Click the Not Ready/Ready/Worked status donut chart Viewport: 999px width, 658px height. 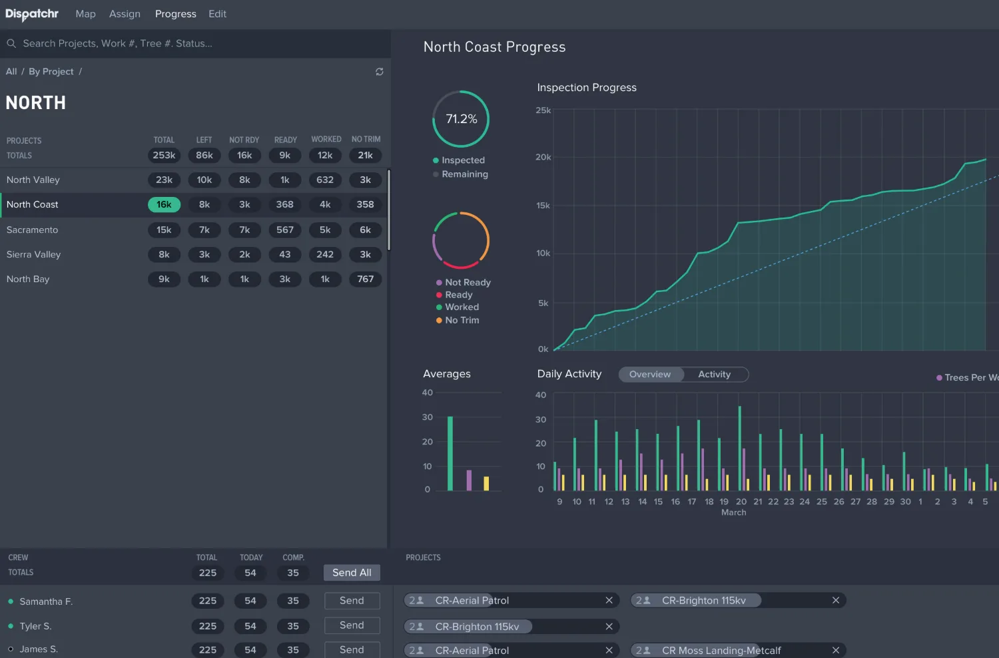click(461, 240)
